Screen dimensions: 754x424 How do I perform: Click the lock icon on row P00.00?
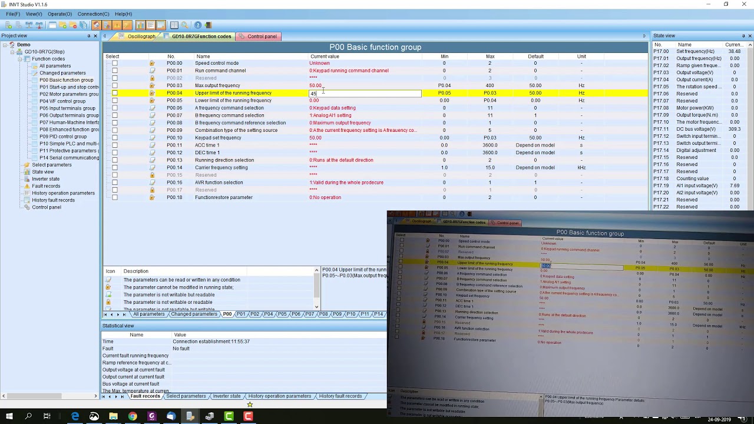pyautogui.click(x=152, y=63)
